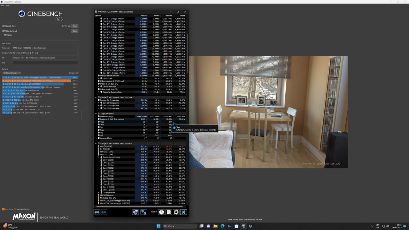This screenshot has width=409, height=230.
Task: Switch ITA UK keyboard language indicator
Action: click(x=378, y=226)
